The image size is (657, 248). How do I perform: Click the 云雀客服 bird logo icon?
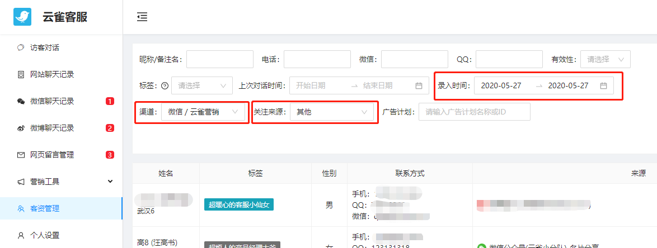click(23, 17)
